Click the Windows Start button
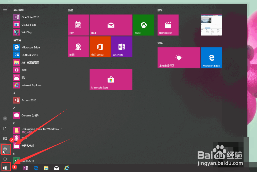The height and width of the screenshot is (172, 257). click(5, 168)
